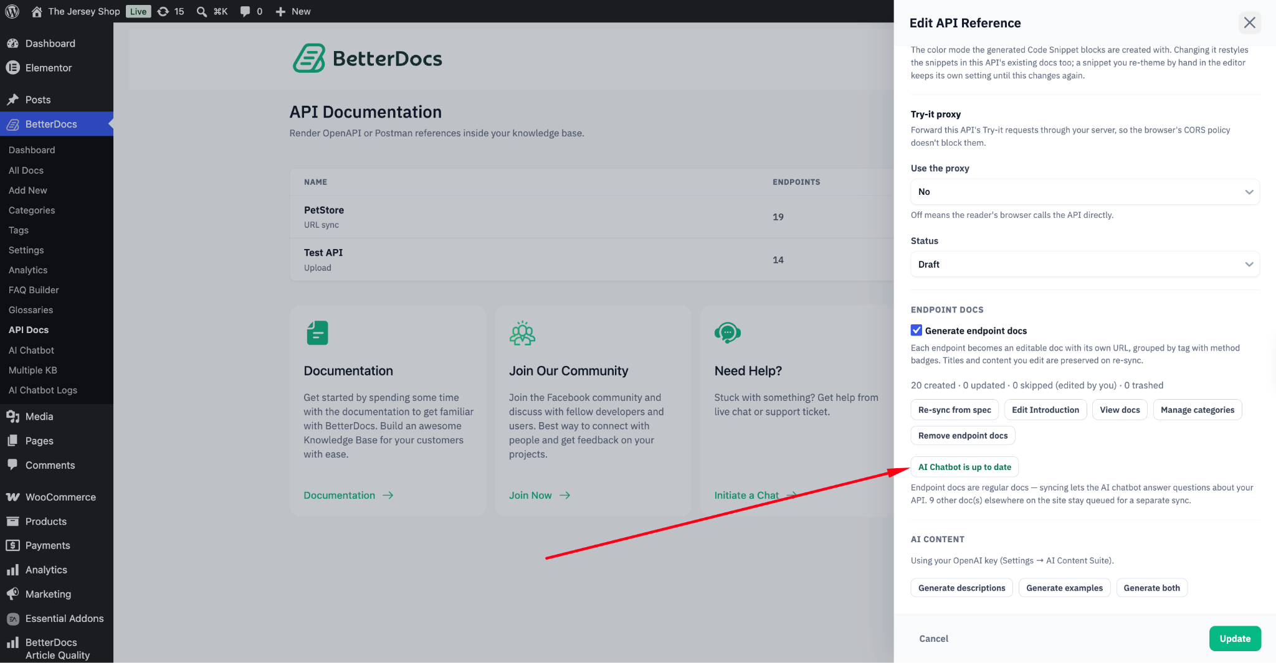Click the Join Our Community people icon
The width and height of the screenshot is (1276, 663).
pyautogui.click(x=522, y=333)
